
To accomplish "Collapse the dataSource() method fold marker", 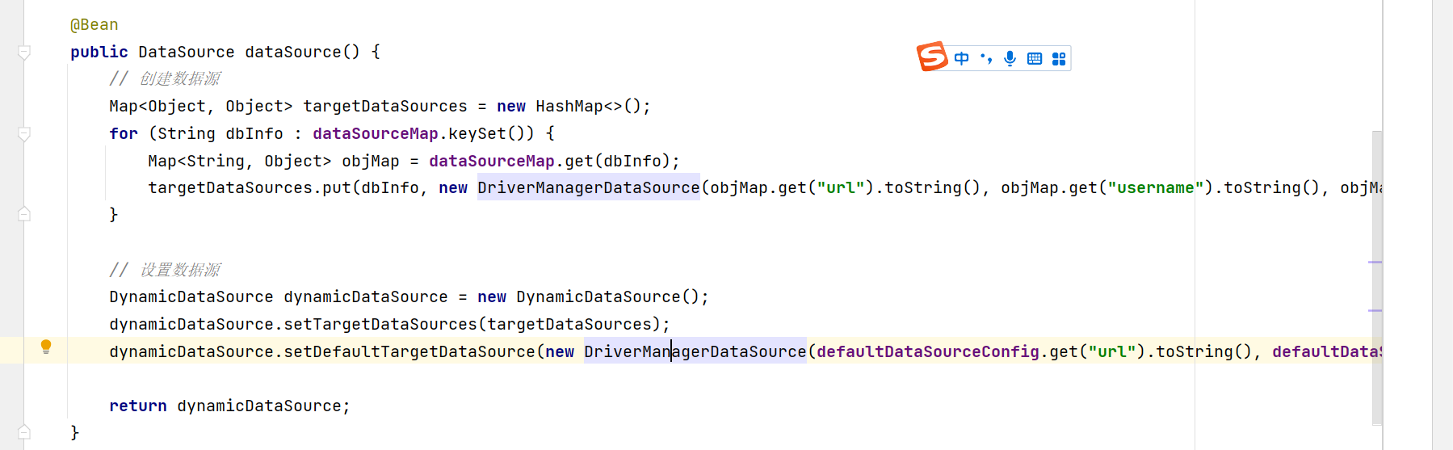I will (x=24, y=53).
